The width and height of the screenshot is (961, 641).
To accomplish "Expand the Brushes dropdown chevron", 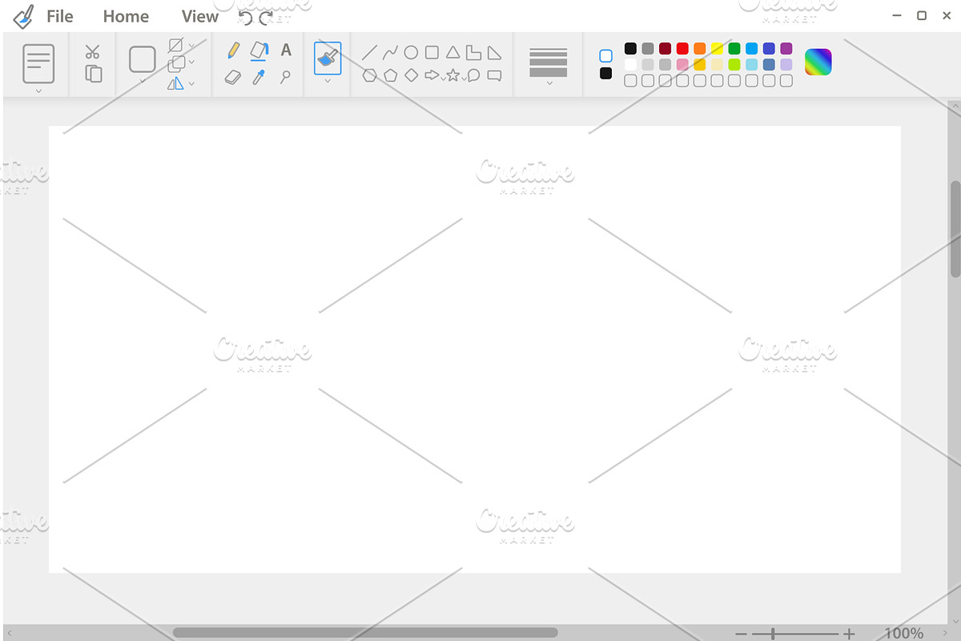I will click(328, 80).
